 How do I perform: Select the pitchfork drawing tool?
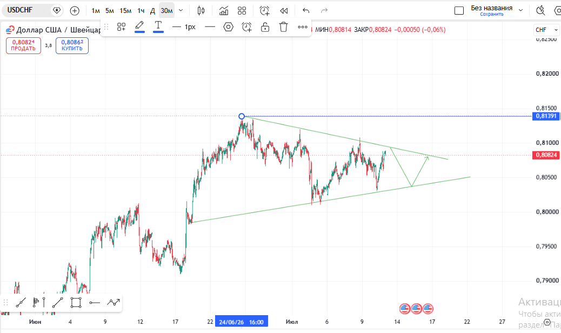tap(39, 303)
